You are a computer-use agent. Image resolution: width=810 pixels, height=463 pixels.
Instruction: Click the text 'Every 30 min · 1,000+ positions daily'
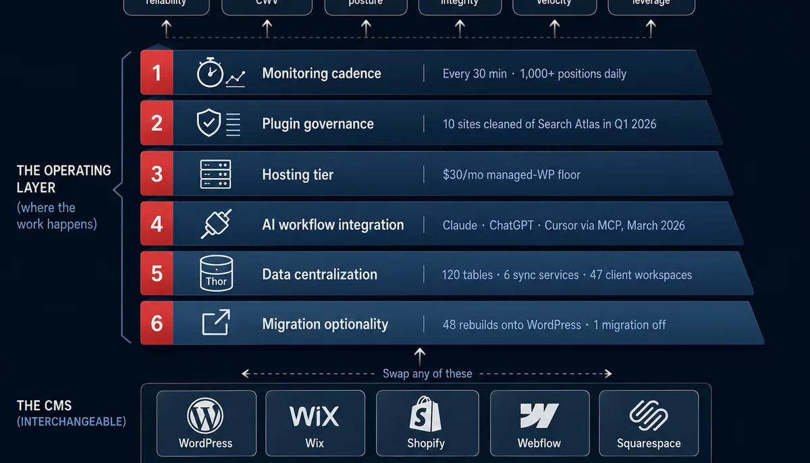point(535,74)
